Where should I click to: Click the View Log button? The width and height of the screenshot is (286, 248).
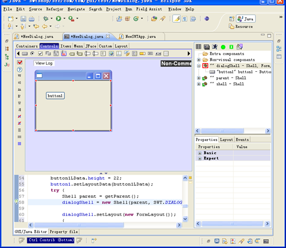pos(44,63)
